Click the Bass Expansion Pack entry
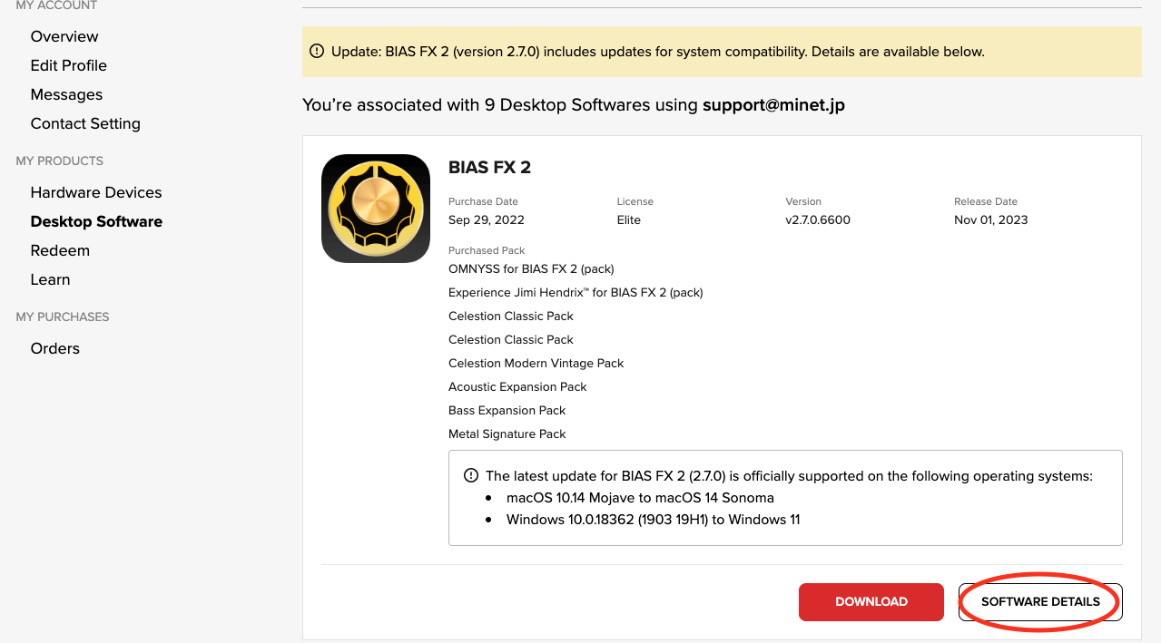Viewport: 1161px width, 643px height. (x=507, y=410)
